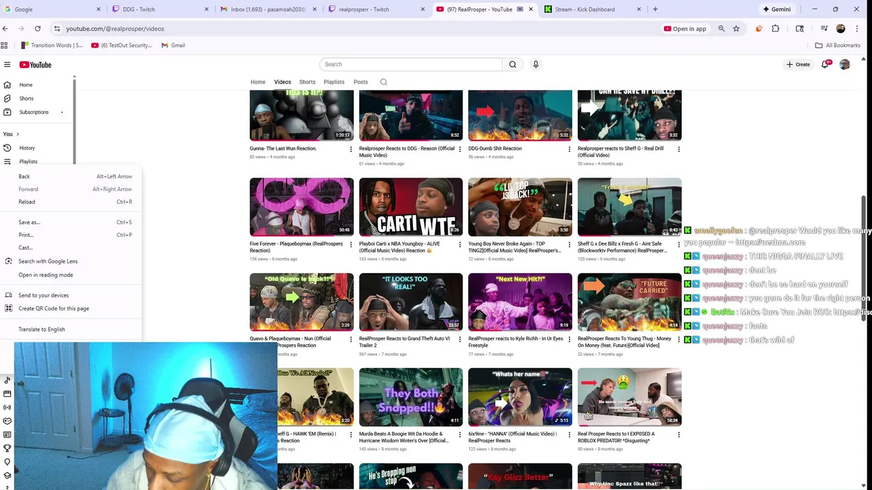Click the YouTube search magnifier button
The height and width of the screenshot is (490, 872).
point(513,65)
